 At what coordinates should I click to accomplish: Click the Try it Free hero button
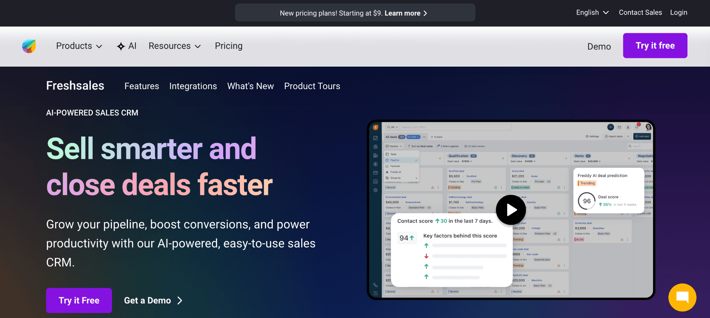click(x=79, y=300)
